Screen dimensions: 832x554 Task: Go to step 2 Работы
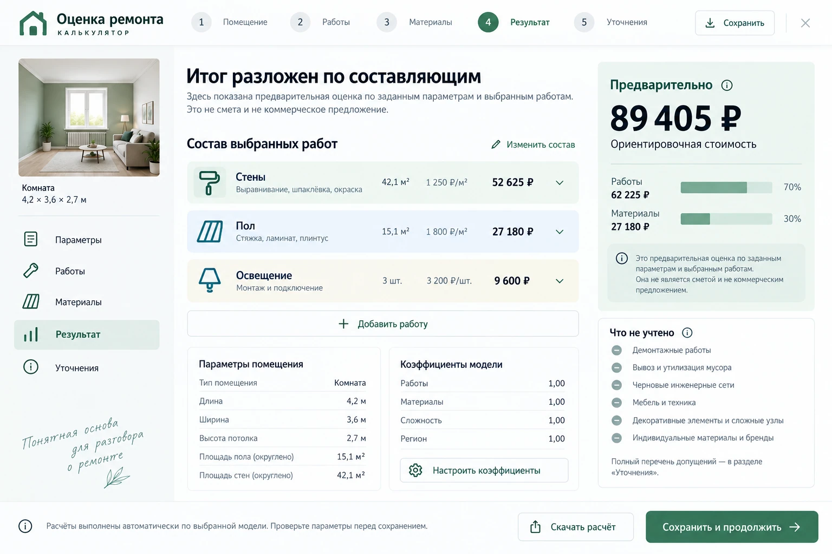[x=320, y=22]
